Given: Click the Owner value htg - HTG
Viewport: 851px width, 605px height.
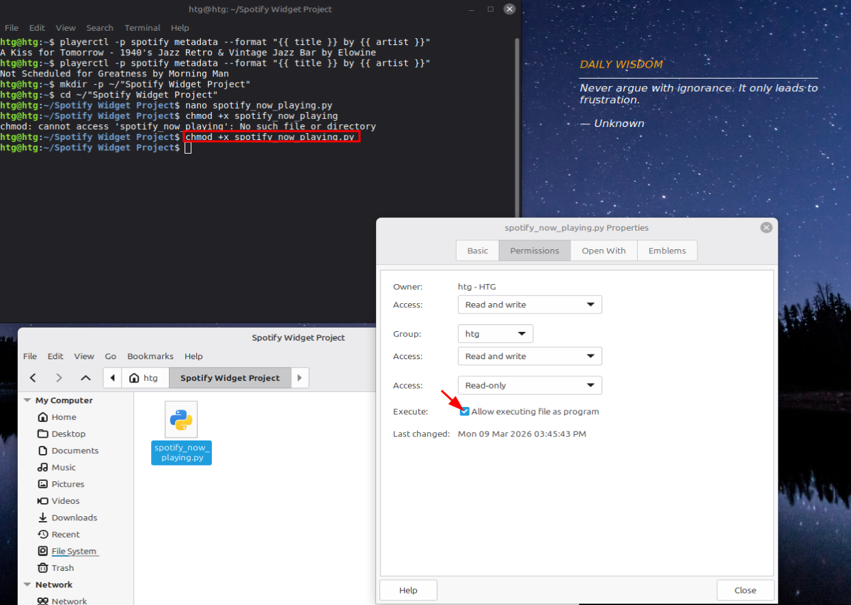Looking at the screenshot, I should [477, 287].
